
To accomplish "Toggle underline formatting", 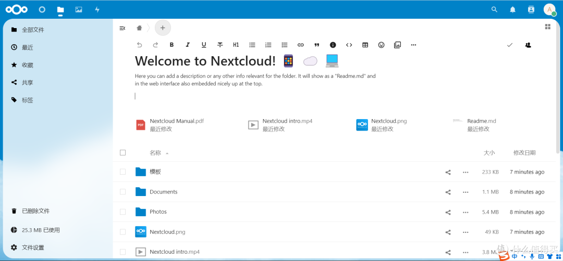I will pos(204,45).
